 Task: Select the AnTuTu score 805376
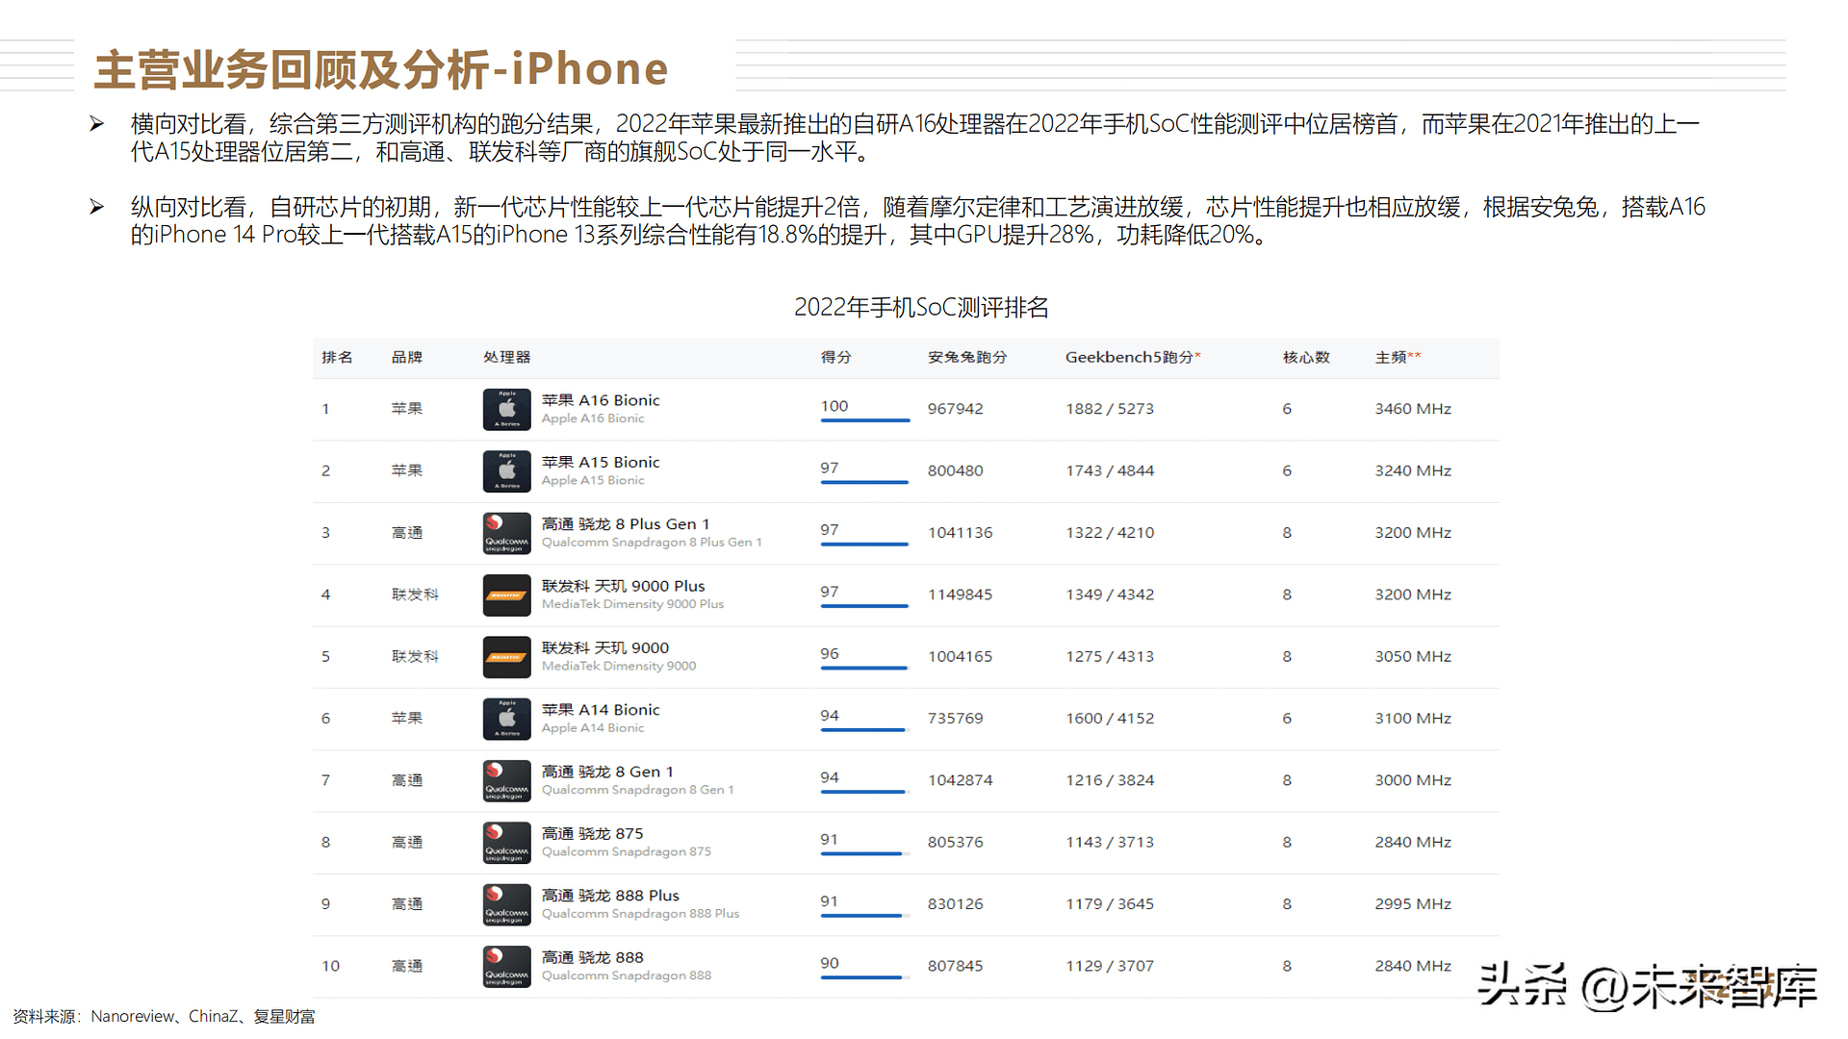(x=955, y=842)
